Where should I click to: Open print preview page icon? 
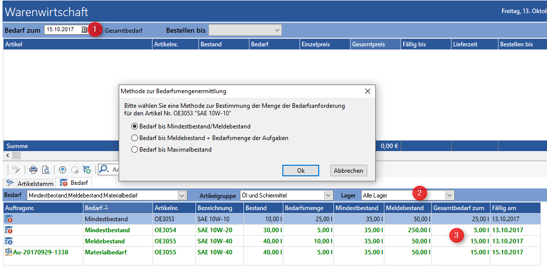[x=45, y=169]
